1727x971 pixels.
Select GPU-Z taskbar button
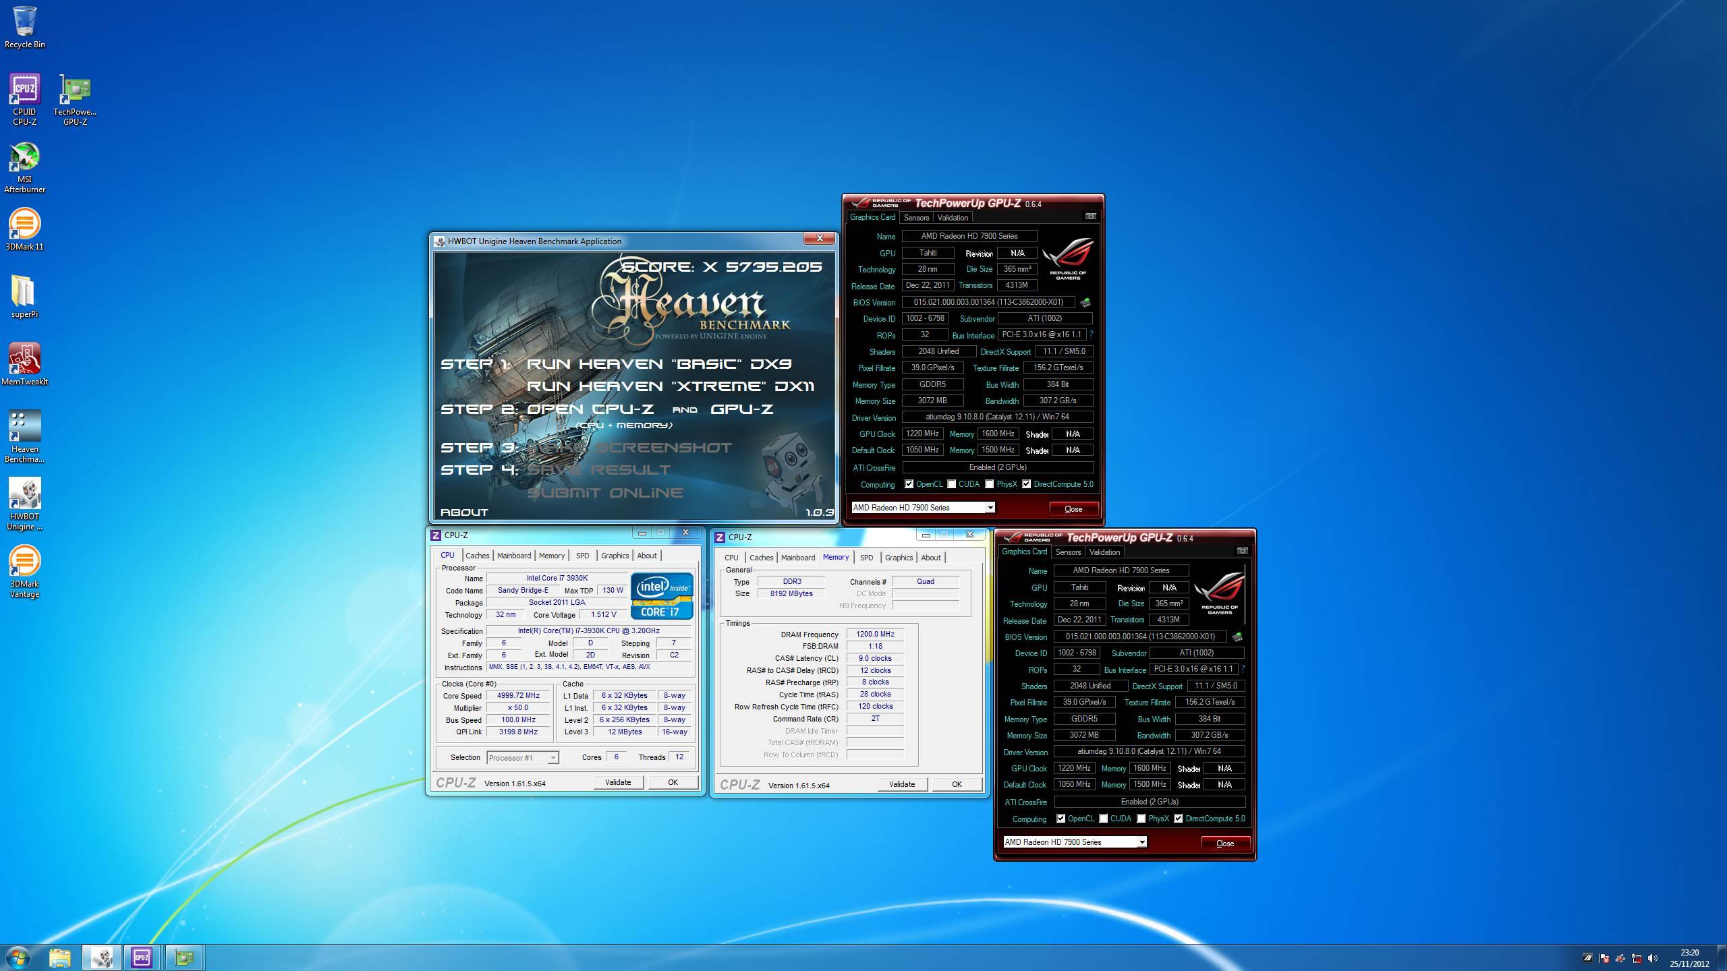pos(183,958)
